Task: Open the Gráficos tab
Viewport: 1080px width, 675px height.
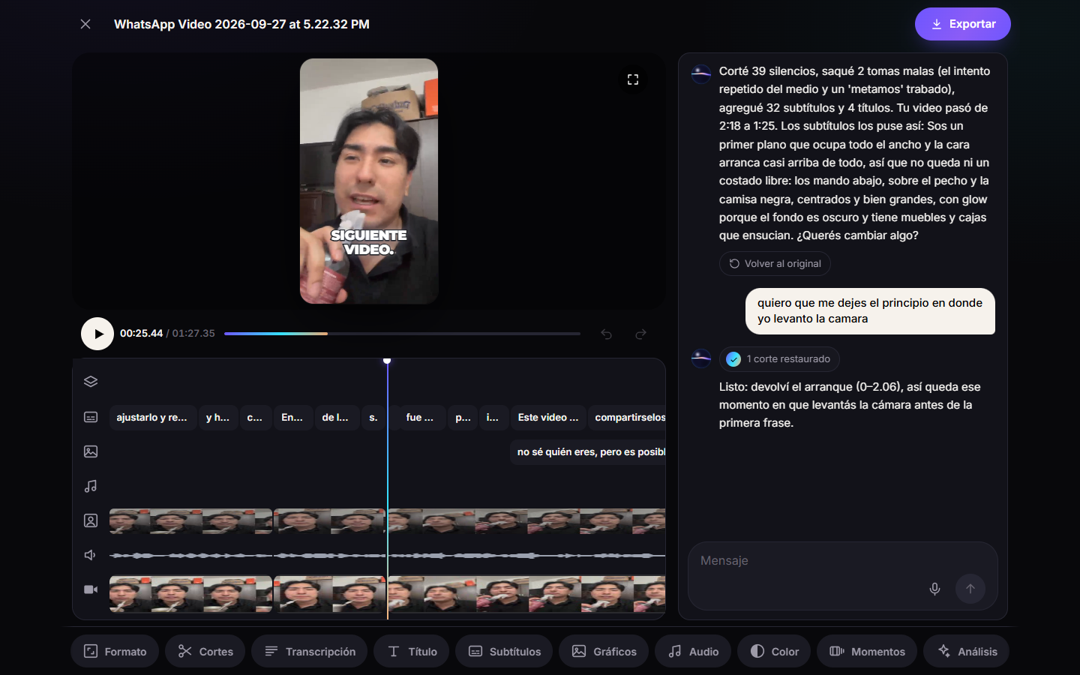Action: click(604, 652)
